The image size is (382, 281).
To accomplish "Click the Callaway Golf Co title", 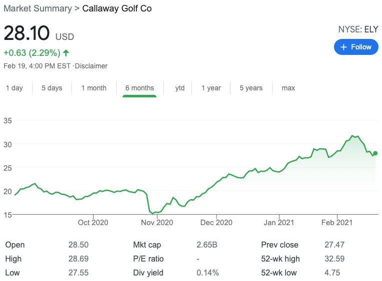I will click(x=117, y=8).
